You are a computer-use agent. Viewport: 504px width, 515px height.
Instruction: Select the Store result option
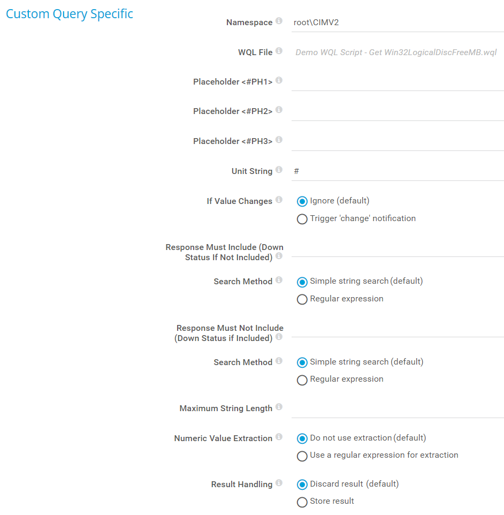coord(302,502)
